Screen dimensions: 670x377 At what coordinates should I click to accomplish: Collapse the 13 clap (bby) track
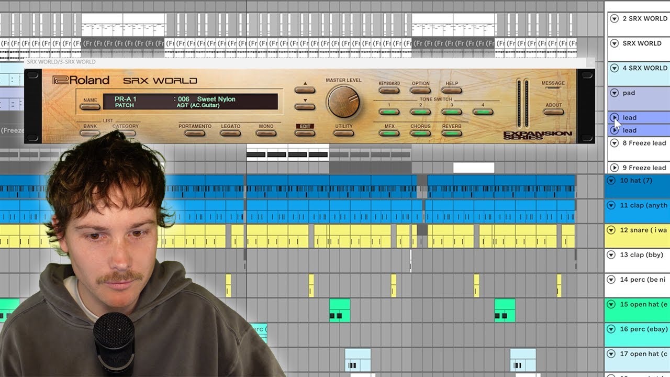(x=610, y=254)
